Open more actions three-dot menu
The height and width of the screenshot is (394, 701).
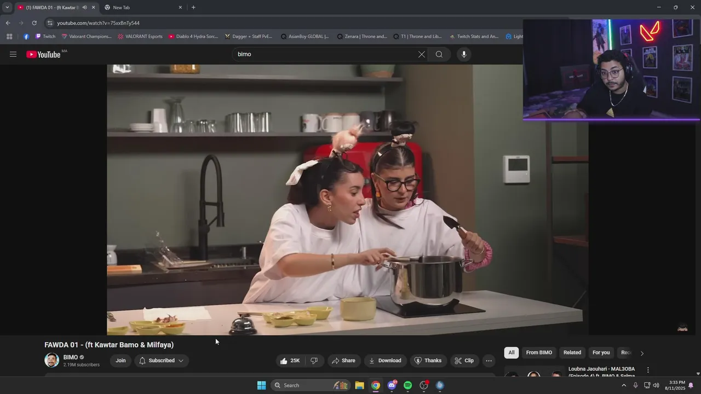pyautogui.click(x=489, y=361)
